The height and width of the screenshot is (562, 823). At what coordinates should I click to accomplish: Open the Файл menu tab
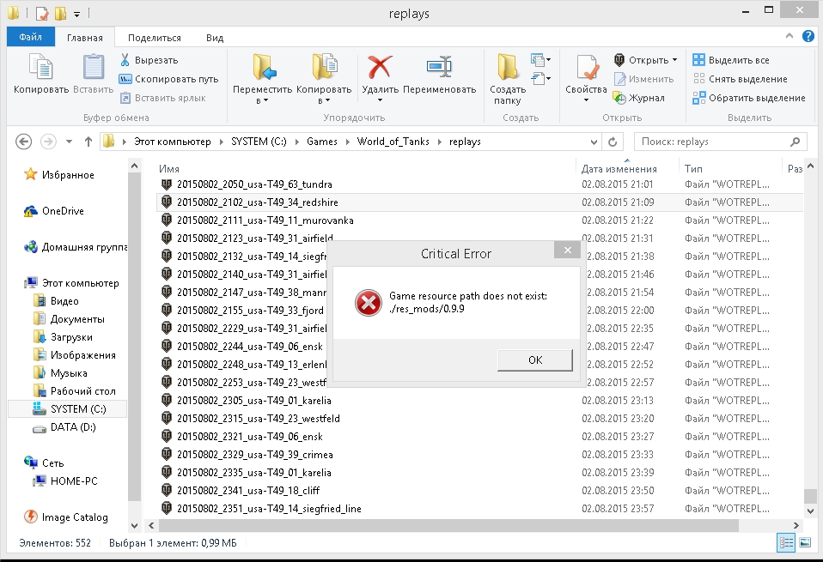30,38
